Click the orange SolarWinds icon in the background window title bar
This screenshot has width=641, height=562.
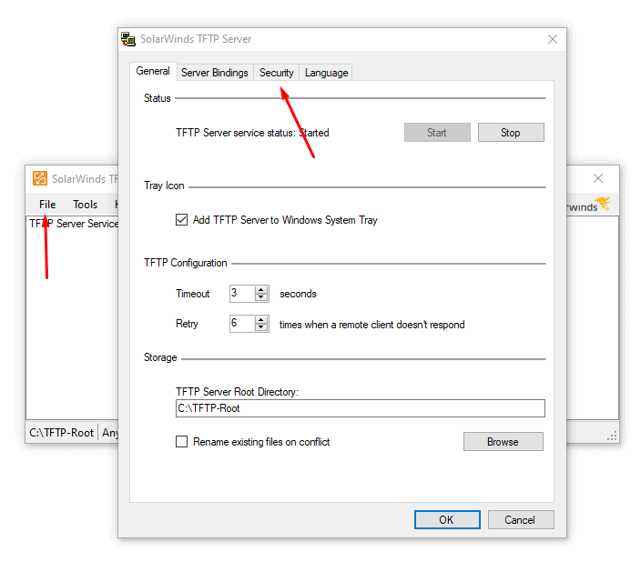(40, 178)
